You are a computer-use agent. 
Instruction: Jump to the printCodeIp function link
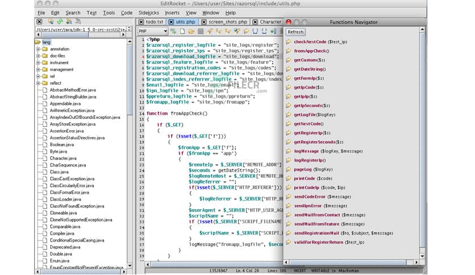(319, 188)
